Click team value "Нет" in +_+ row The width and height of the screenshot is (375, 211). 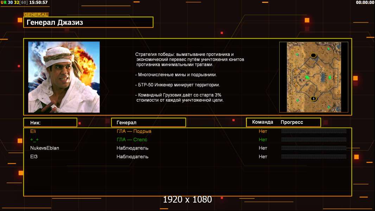(x=263, y=140)
